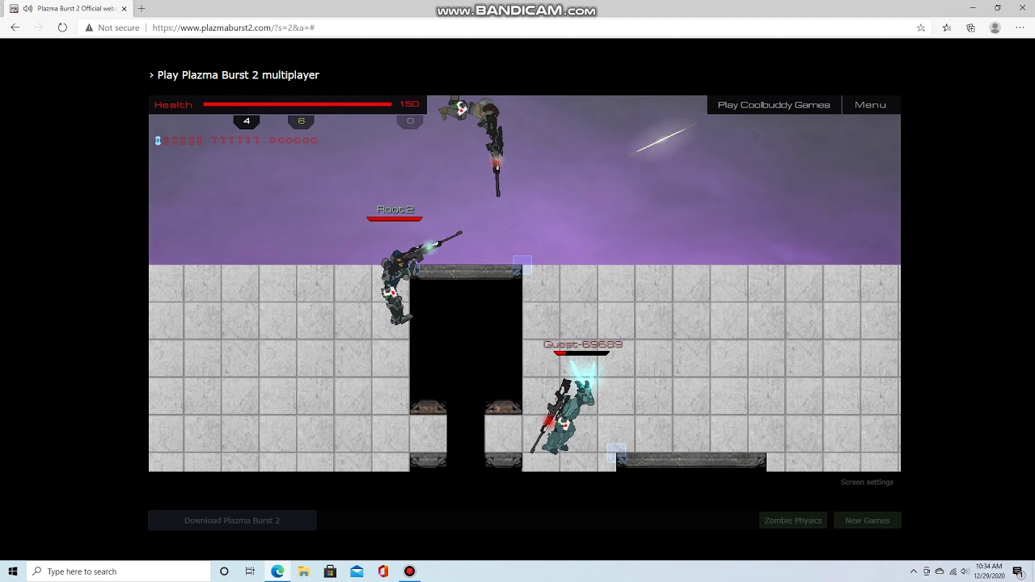Open the in-game Menu

tap(870, 104)
